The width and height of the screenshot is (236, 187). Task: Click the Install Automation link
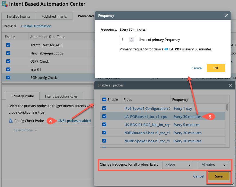[36, 26]
